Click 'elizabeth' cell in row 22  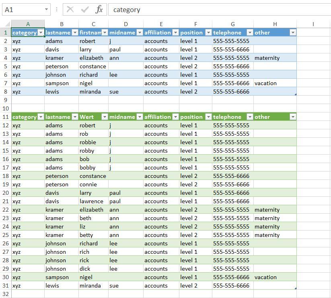click(94, 210)
